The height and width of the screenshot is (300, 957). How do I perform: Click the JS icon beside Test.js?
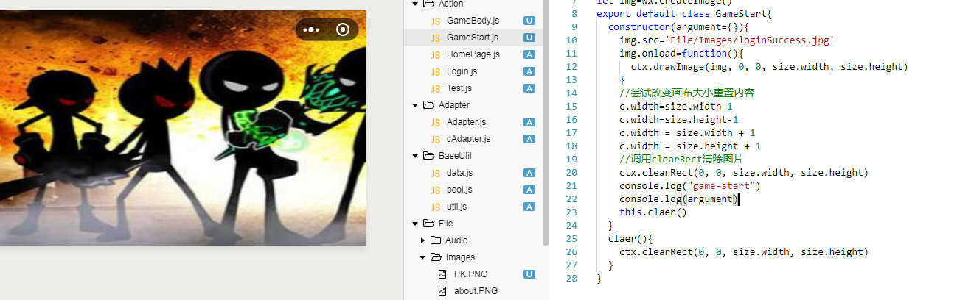[436, 88]
